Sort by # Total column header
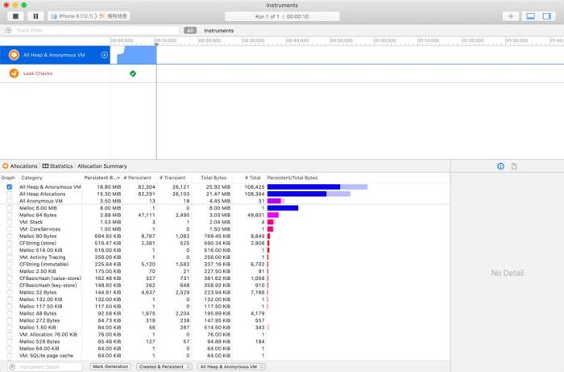Image resolution: width=564 pixels, height=372 pixels. tap(252, 178)
